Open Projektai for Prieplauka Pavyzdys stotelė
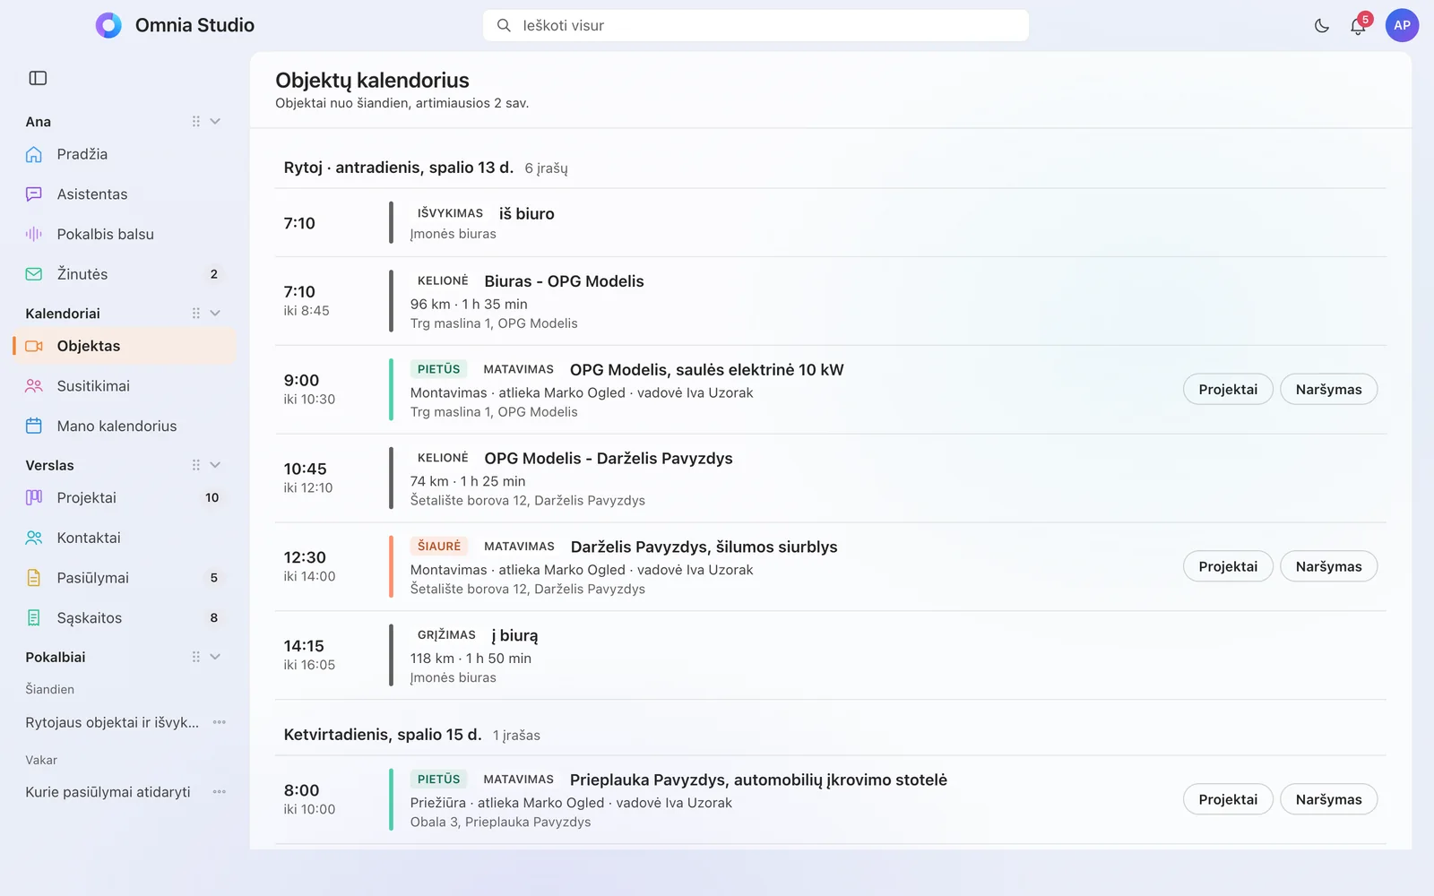The width and height of the screenshot is (1434, 896). (1228, 799)
